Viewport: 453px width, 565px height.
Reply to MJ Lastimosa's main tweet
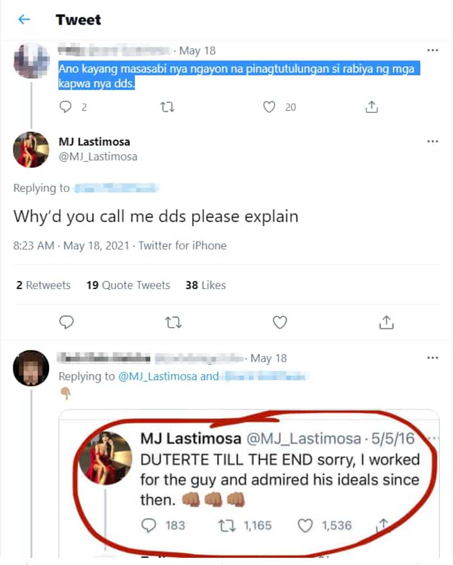(66, 322)
